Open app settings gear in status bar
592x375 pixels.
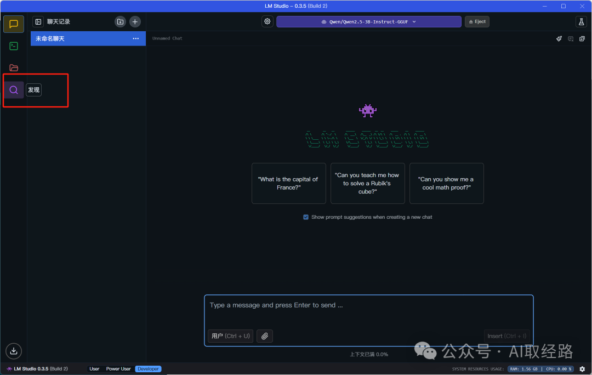pyautogui.click(x=582, y=369)
